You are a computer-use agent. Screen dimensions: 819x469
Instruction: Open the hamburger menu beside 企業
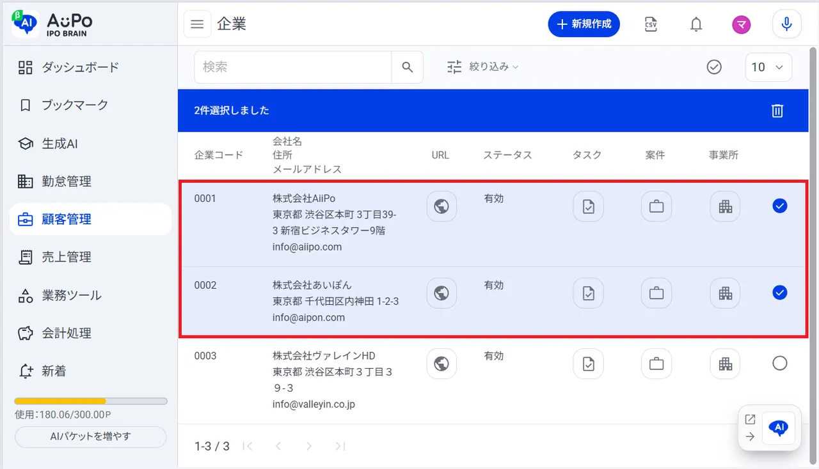(x=198, y=24)
